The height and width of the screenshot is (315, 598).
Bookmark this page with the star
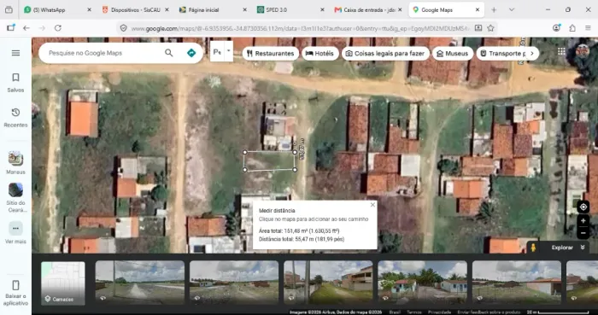(x=491, y=28)
